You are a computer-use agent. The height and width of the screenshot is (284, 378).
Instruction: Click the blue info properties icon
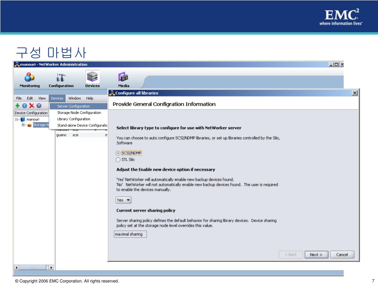24,105
